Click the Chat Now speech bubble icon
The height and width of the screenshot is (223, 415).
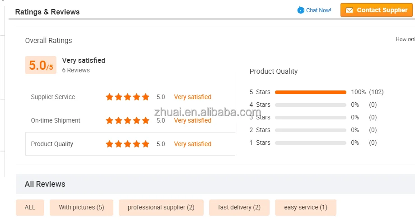[301, 10]
